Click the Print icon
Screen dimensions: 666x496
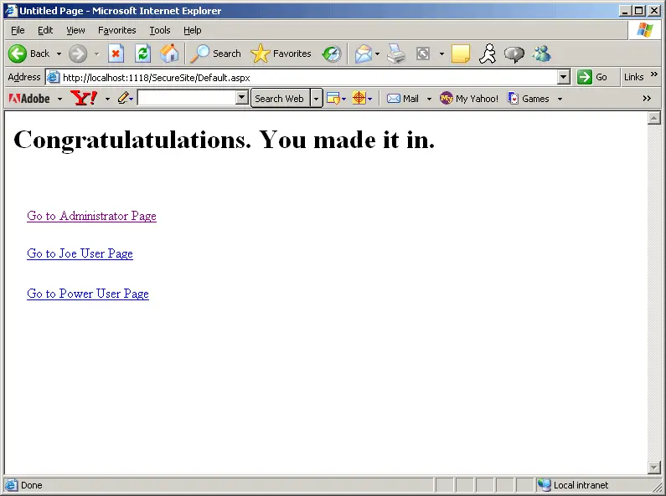click(396, 54)
